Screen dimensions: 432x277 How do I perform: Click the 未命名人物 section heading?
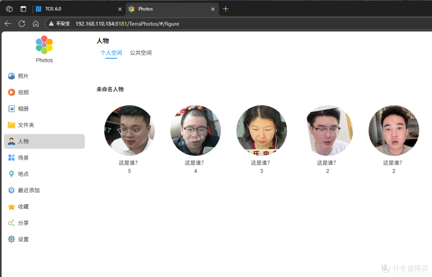pos(110,89)
